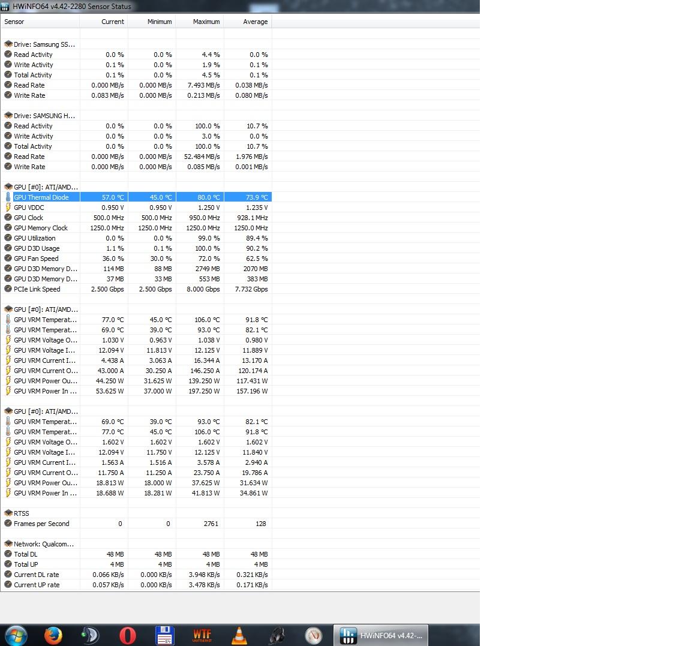Select GPU D3D Memory row showing 37 MB

136,278
